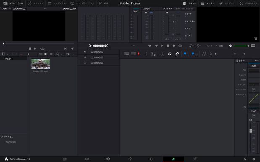The width and height of the screenshot is (260, 162).
Task: Select the scissors razor tool
Action: click(x=162, y=54)
